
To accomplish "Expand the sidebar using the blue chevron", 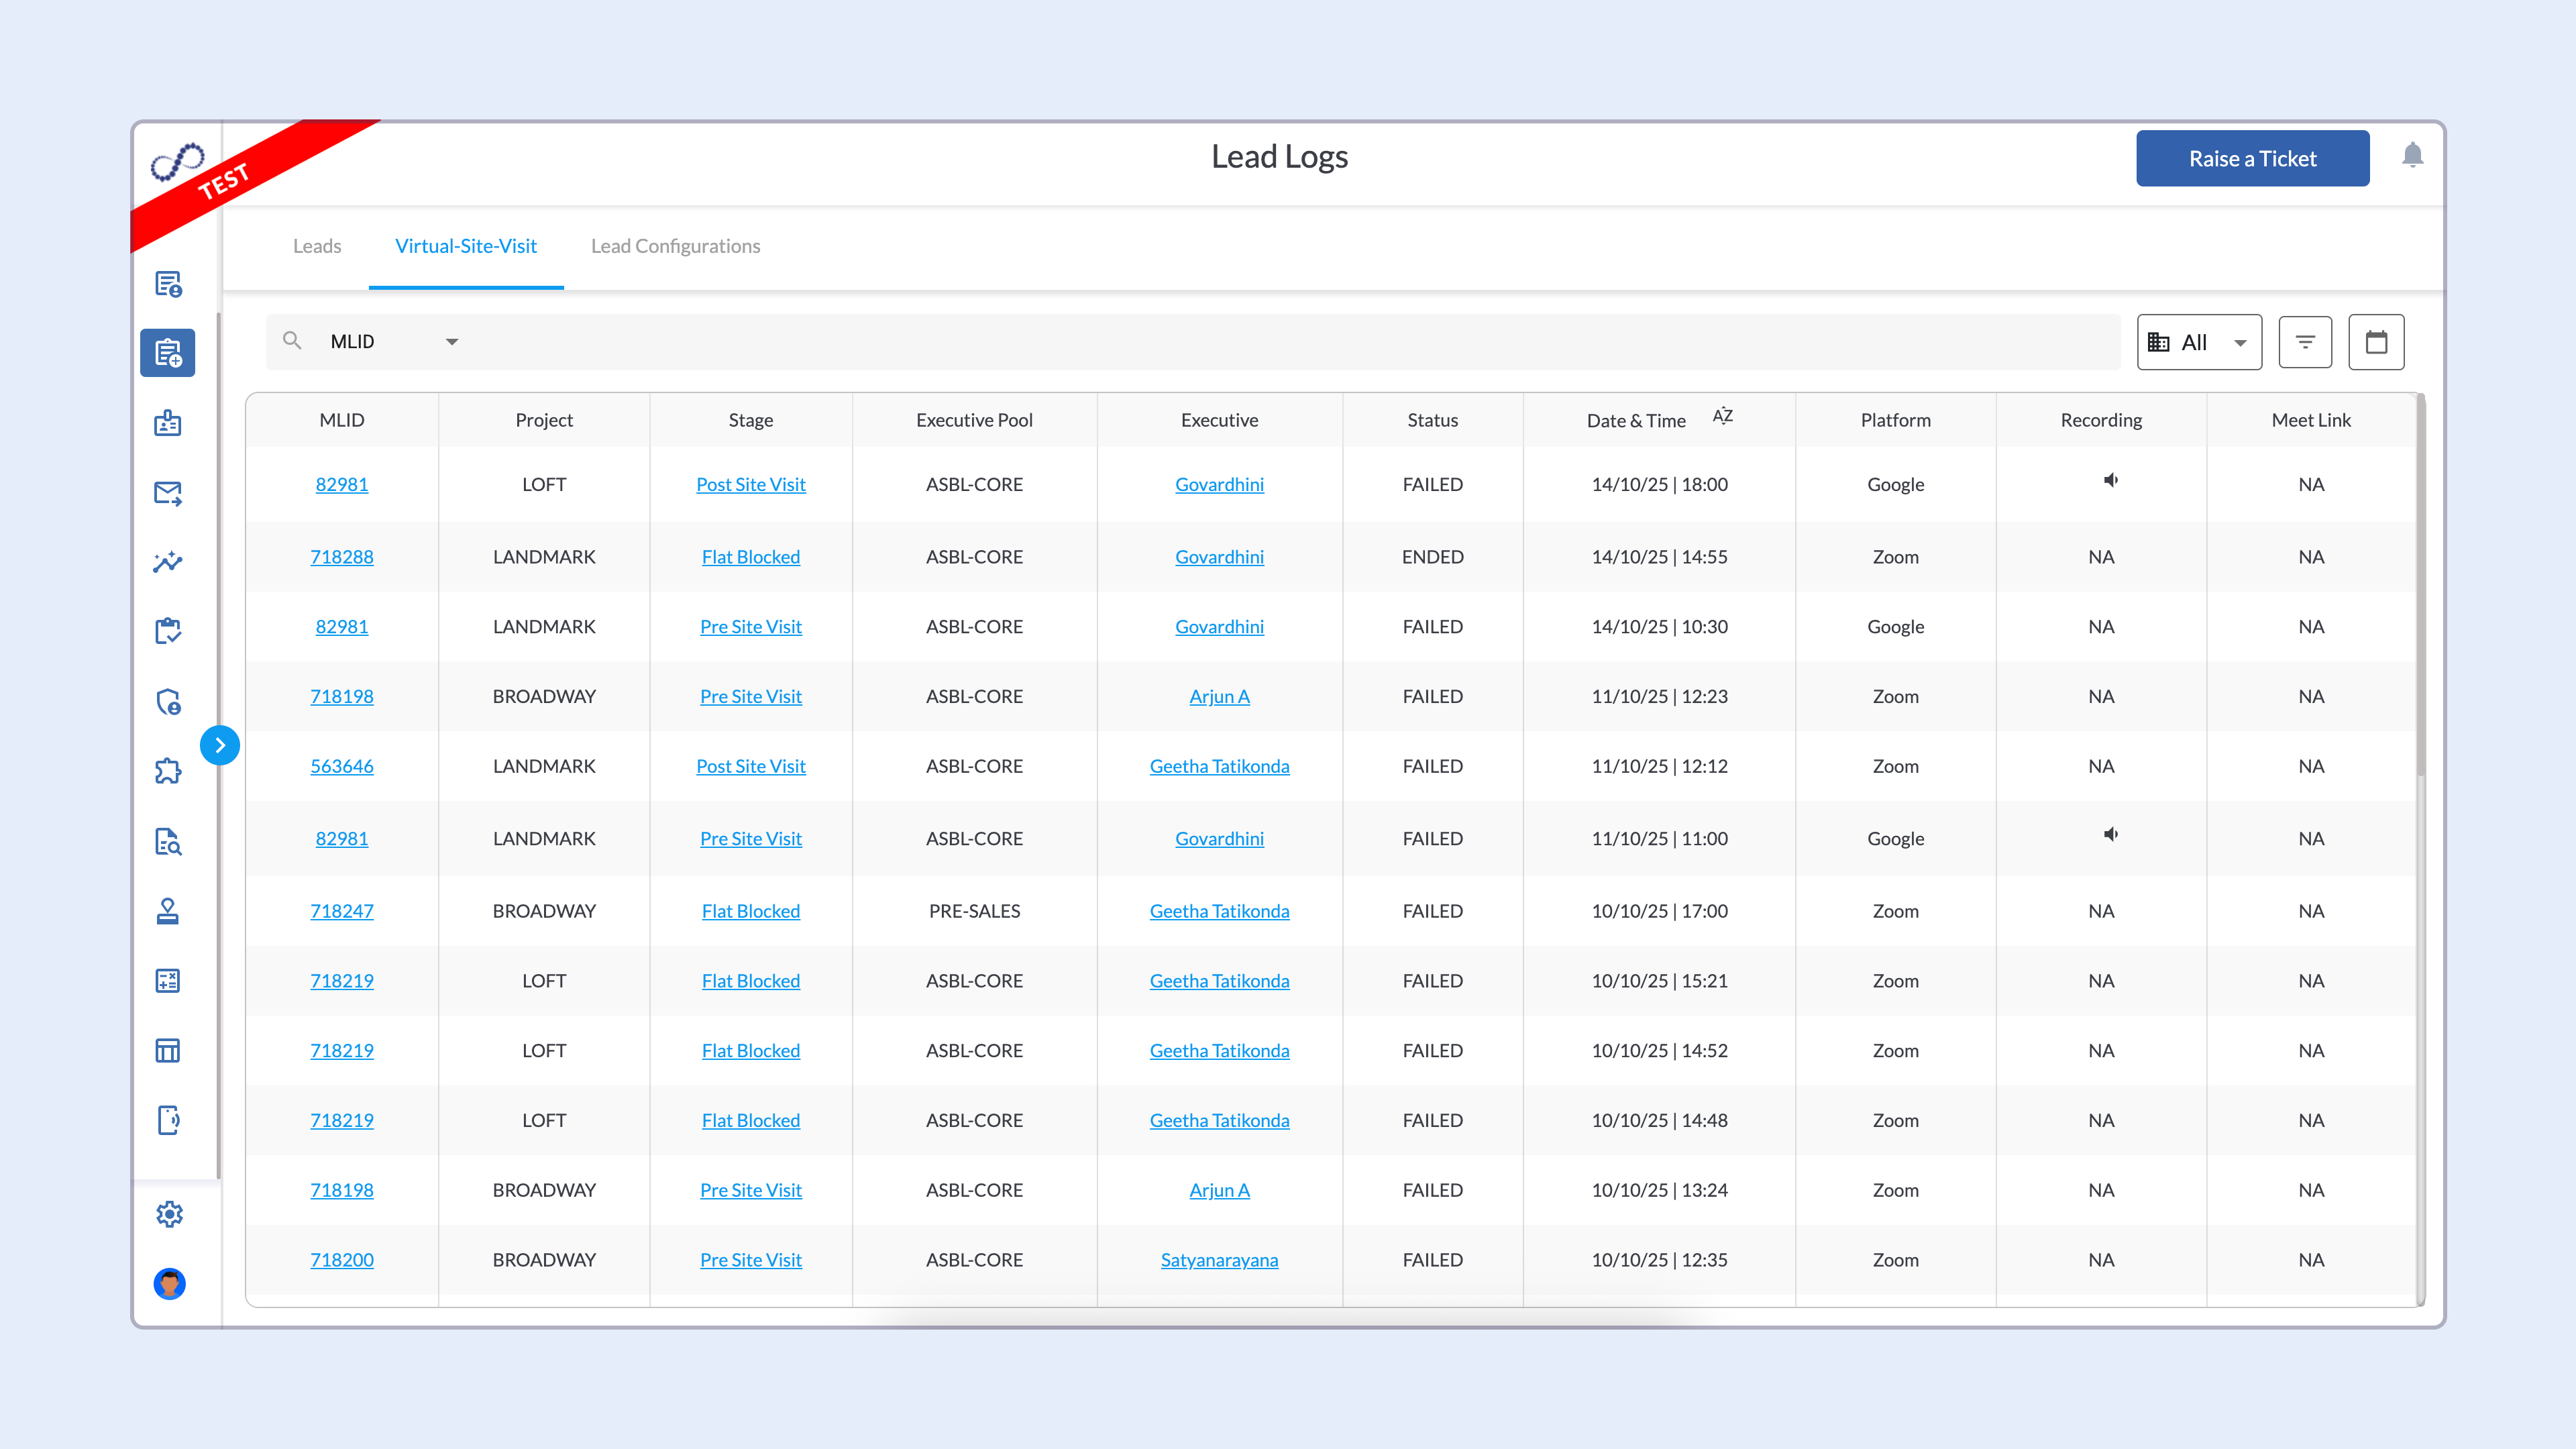I will pyautogui.click(x=220, y=744).
